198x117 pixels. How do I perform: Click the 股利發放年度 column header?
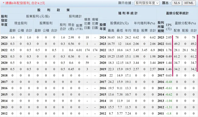coord(4,20)
